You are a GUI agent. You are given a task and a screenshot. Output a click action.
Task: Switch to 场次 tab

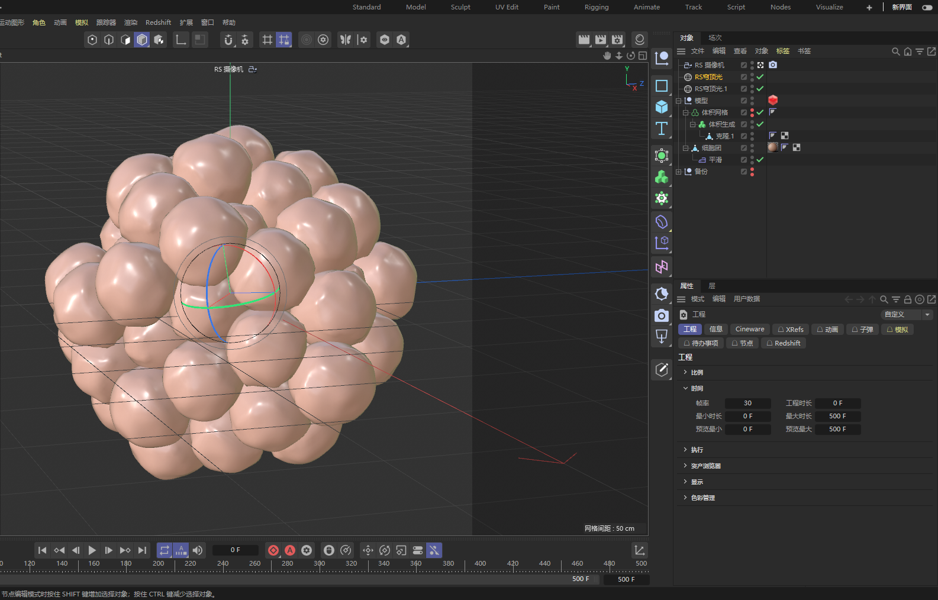pyautogui.click(x=715, y=38)
